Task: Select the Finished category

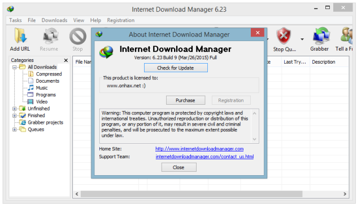Action: click(36, 115)
